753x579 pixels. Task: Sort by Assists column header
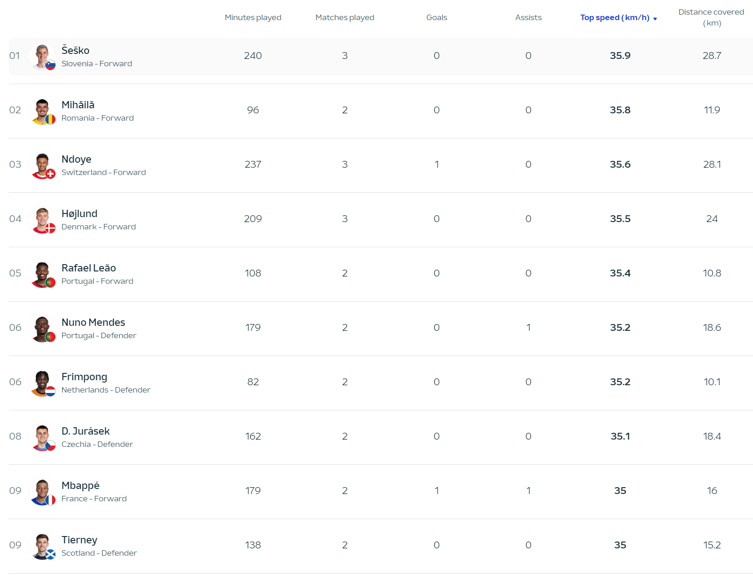[528, 17]
